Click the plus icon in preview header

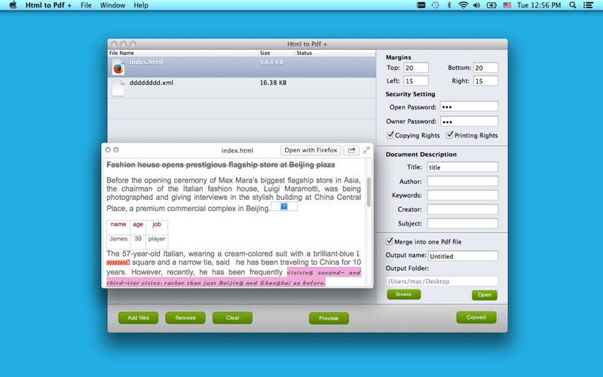[116, 149]
